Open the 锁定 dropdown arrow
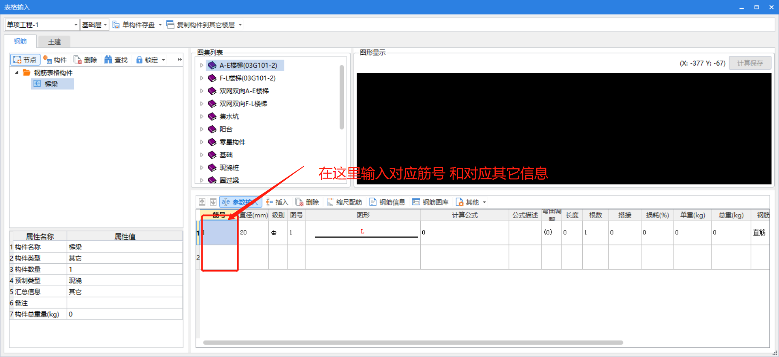The width and height of the screenshot is (779, 357). click(x=163, y=60)
